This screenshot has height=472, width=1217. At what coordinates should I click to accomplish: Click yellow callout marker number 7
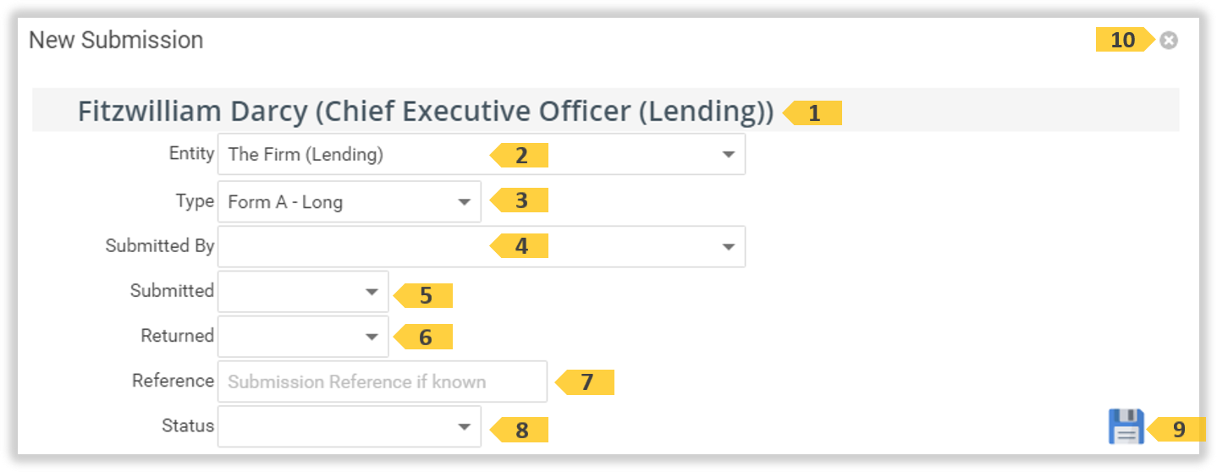(x=586, y=382)
